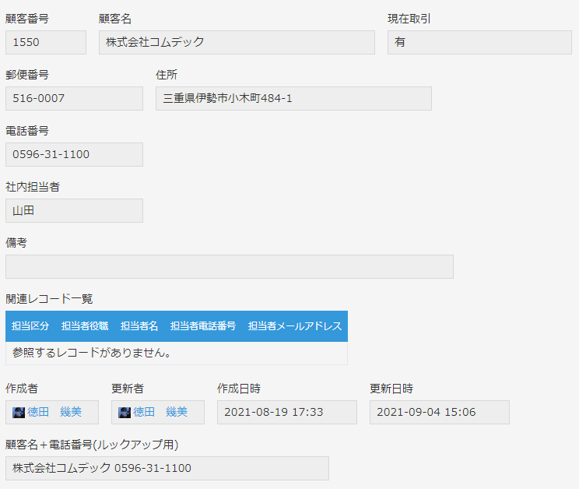Click the 住所 field with 三重県伊勢市 address
The image size is (579, 489).
pos(293,99)
